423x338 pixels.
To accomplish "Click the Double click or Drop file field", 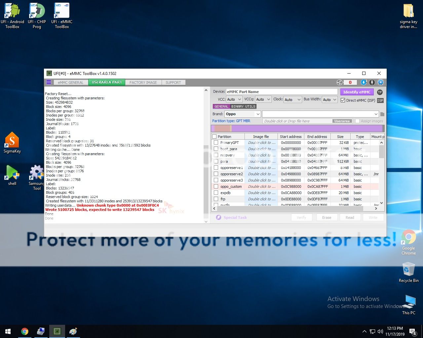I will tap(307, 121).
